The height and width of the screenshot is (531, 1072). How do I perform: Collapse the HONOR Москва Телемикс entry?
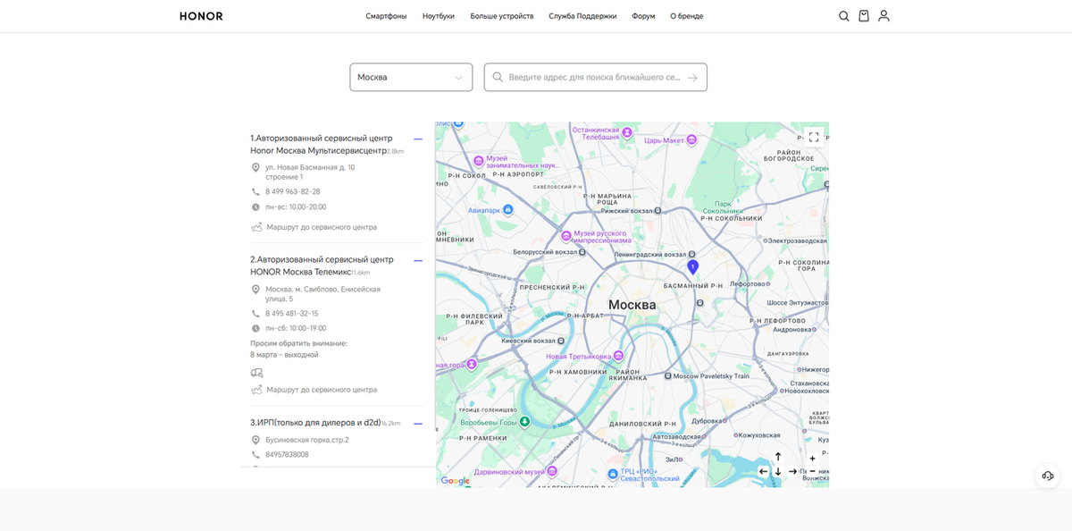418,260
